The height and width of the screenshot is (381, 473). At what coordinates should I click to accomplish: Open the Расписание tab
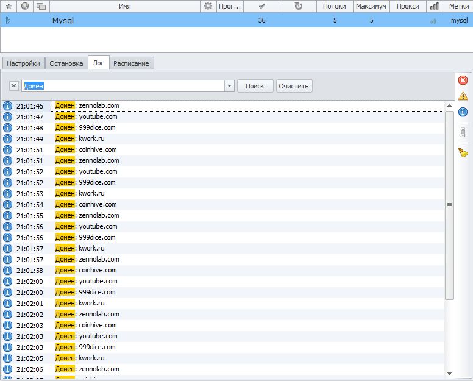point(131,63)
